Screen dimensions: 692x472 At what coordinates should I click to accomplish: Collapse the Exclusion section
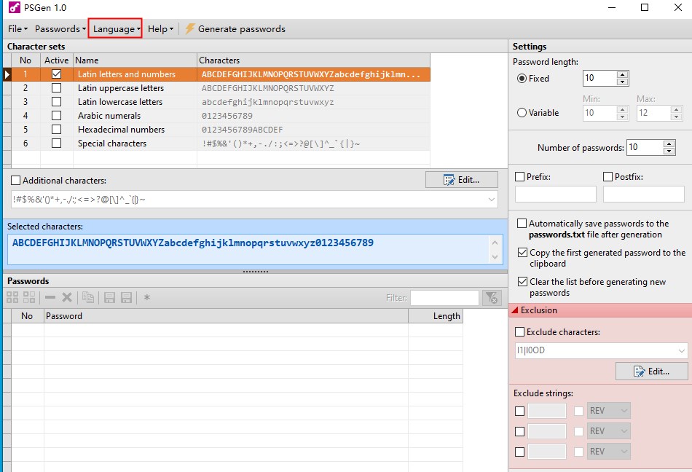tap(515, 310)
